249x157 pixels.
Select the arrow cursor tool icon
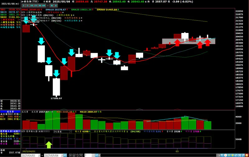coord(222,155)
